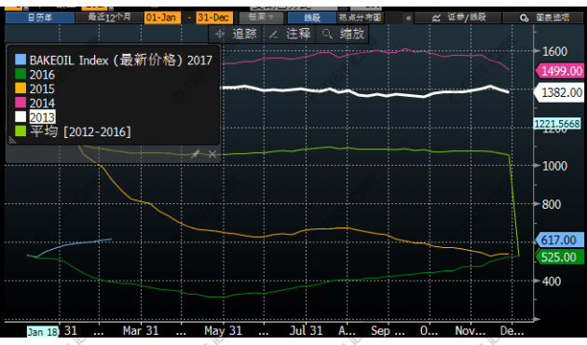Viewport: 587px width, 345px height.
Task: Click the 800 y-axis label
Action: click(x=552, y=204)
